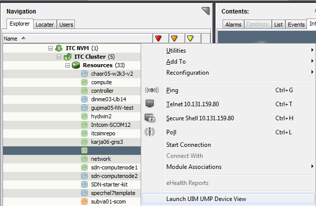Open the Topology tab in Contents
316x206 pixels.
click(257, 25)
